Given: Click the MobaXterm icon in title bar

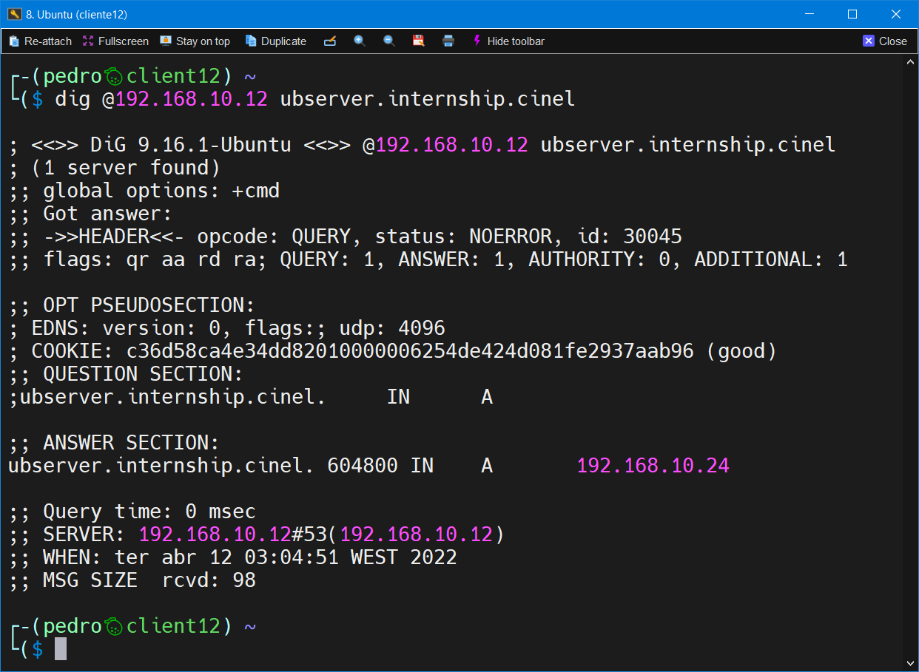Looking at the screenshot, I should [x=14, y=14].
